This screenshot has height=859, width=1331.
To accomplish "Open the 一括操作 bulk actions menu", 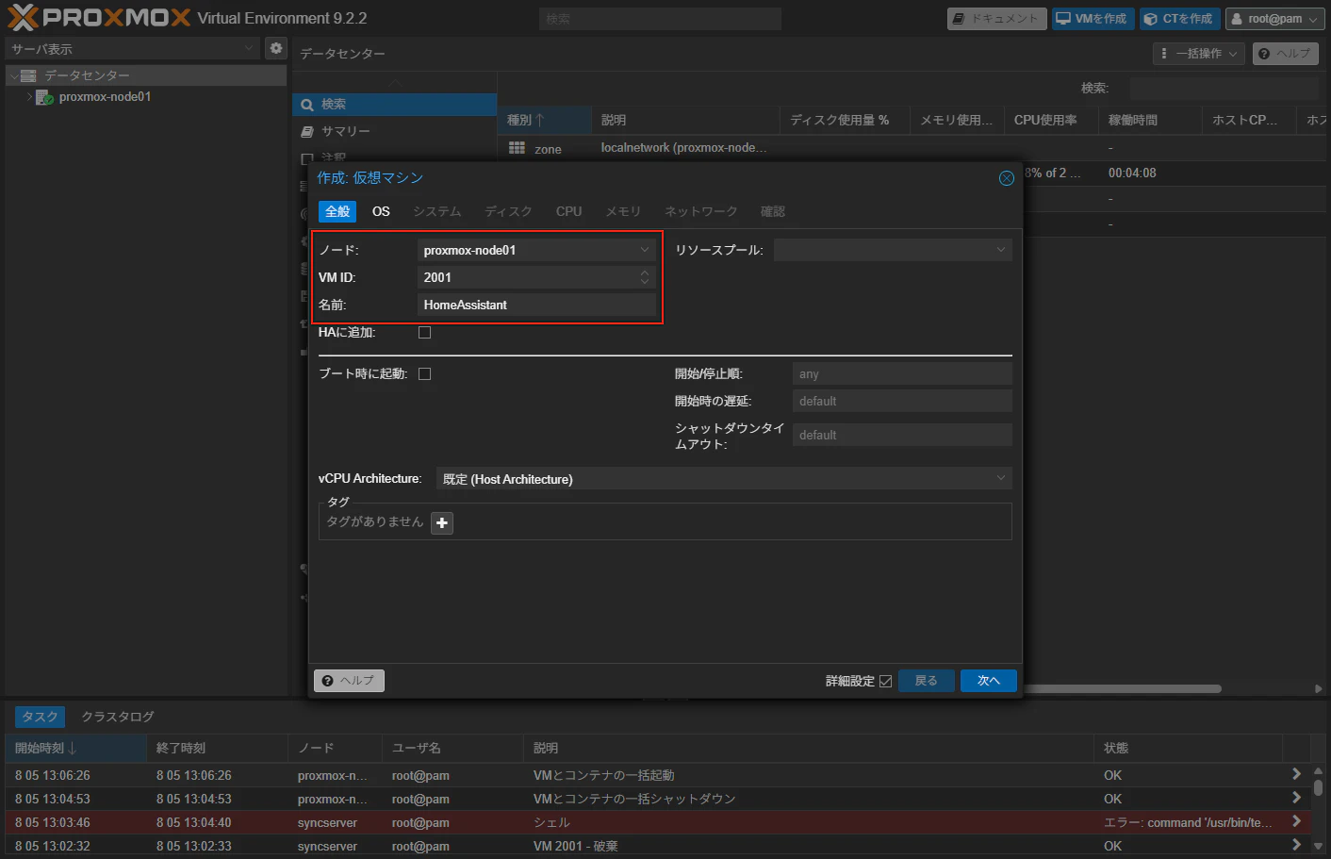I will (x=1199, y=54).
